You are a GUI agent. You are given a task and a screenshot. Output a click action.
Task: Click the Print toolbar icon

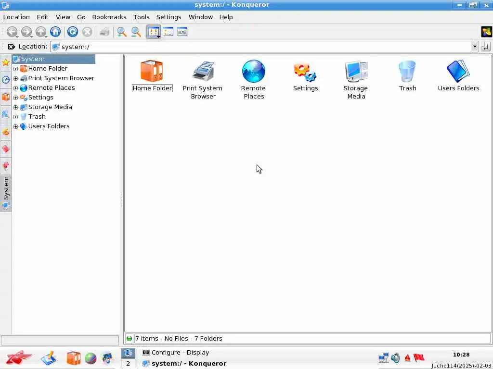click(104, 32)
